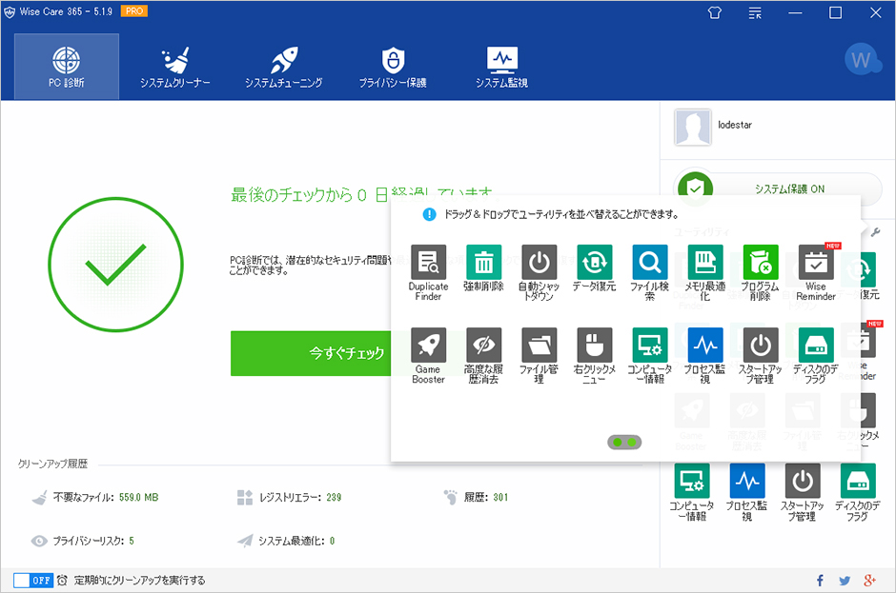Image resolution: width=896 pixels, height=593 pixels.
Task: Open ファイル管理 folder icon in the popup
Action: 539,346
